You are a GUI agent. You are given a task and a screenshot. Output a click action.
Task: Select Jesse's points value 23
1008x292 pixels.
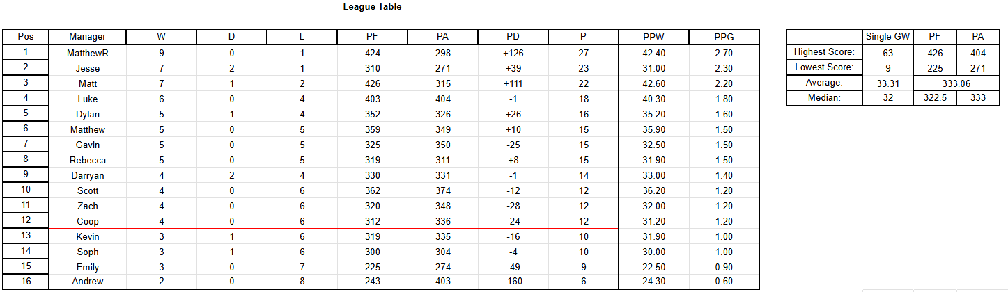pos(583,68)
